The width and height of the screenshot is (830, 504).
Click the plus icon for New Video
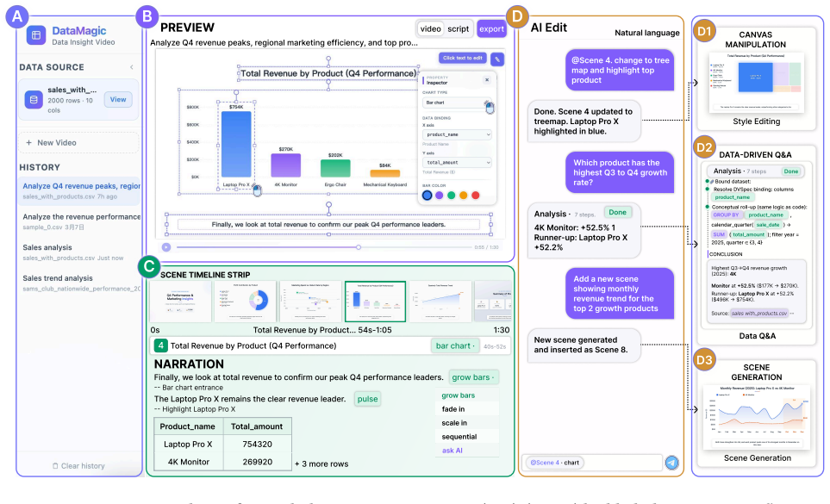click(x=28, y=143)
